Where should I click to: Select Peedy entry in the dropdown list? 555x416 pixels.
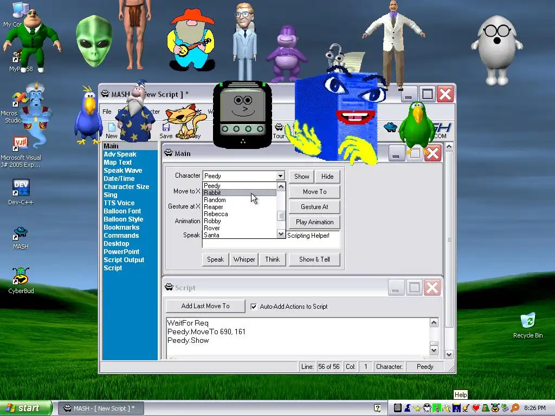pos(239,186)
